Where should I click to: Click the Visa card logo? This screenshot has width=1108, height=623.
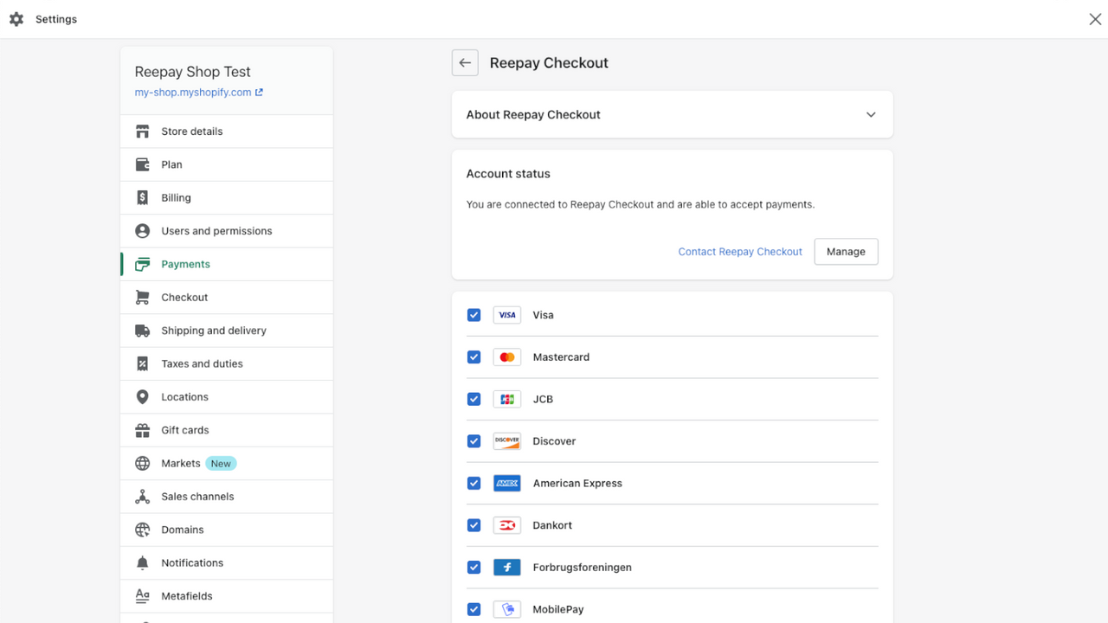coord(507,315)
